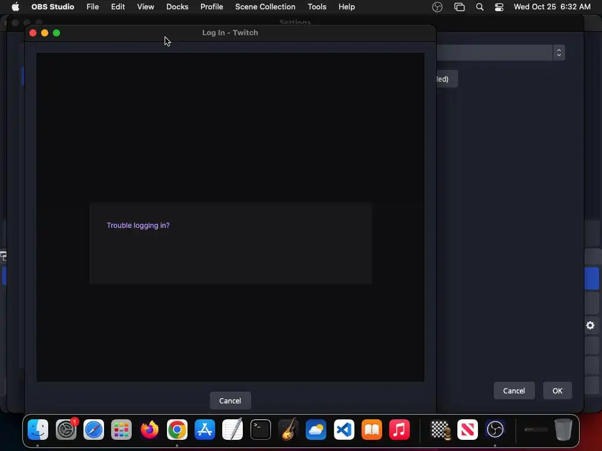Click the gear icon in the OBS main window
The image size is (602, 451).
pos(590,325)
